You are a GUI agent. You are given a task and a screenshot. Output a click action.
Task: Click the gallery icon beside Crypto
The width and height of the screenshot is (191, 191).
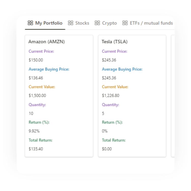(x=97, y=23)
